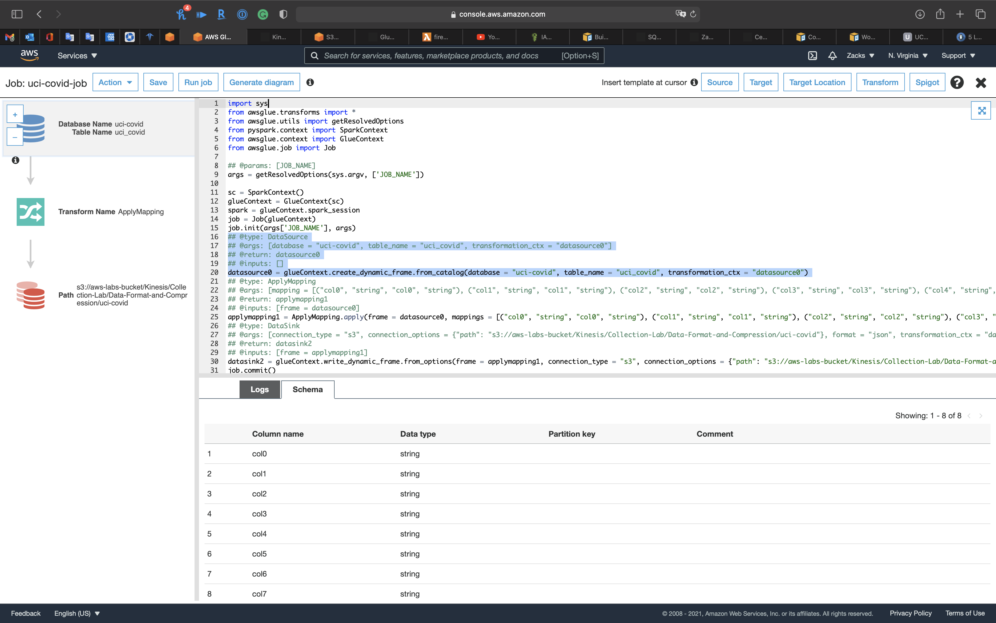The height and width of the screenshot is (623, 996).
Task: Click the AWS logo home icon
Action: pyautogui.click(x=29, y=55)
